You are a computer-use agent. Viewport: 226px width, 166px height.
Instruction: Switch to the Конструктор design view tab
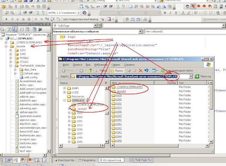(64, 160)
